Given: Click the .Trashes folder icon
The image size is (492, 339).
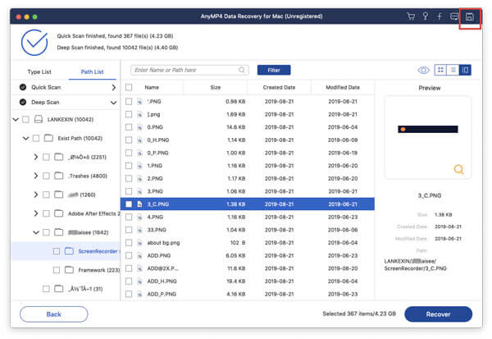Looking at the screenshot, I should [59, 176].
